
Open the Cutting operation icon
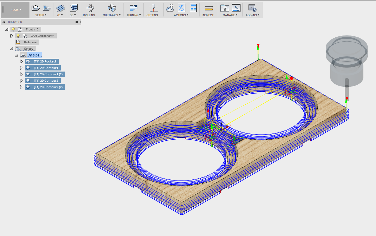point(152,8)
